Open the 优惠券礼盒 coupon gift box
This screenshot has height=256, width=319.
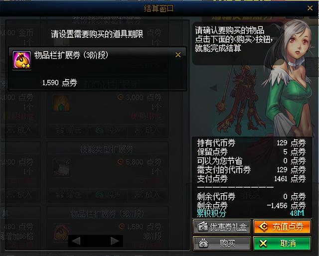[x=221, y=226]
